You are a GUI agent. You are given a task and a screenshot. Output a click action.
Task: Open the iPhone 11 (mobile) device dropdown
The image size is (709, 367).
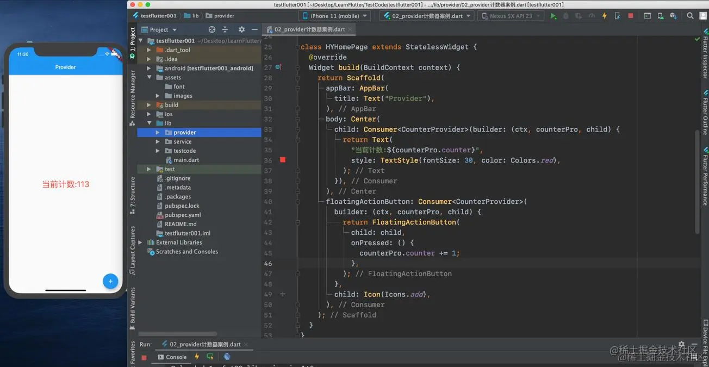[x=334, y=16]
